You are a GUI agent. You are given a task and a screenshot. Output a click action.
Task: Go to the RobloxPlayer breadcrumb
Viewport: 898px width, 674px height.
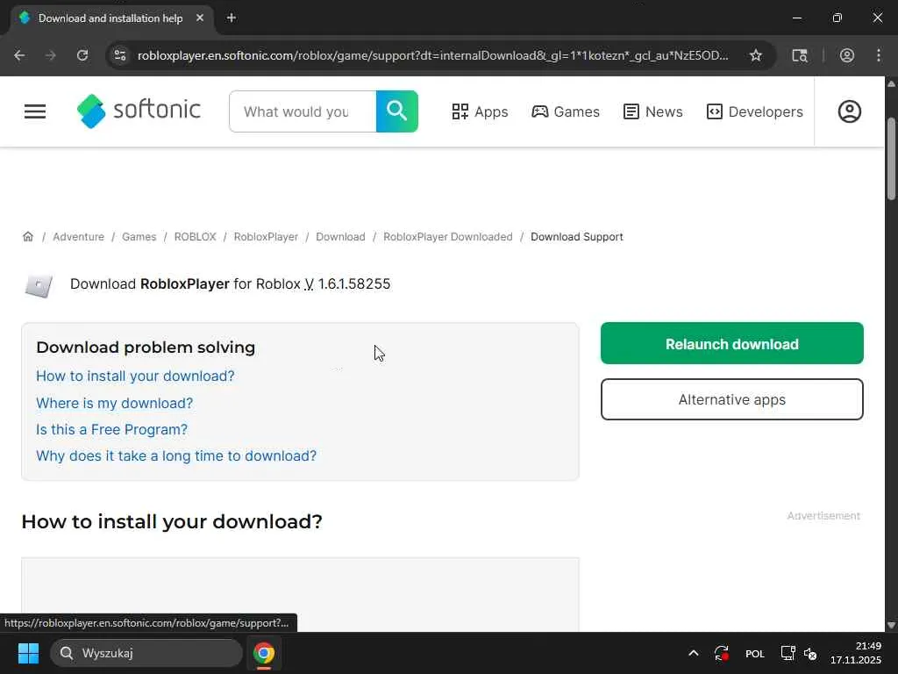pos(266,237)
